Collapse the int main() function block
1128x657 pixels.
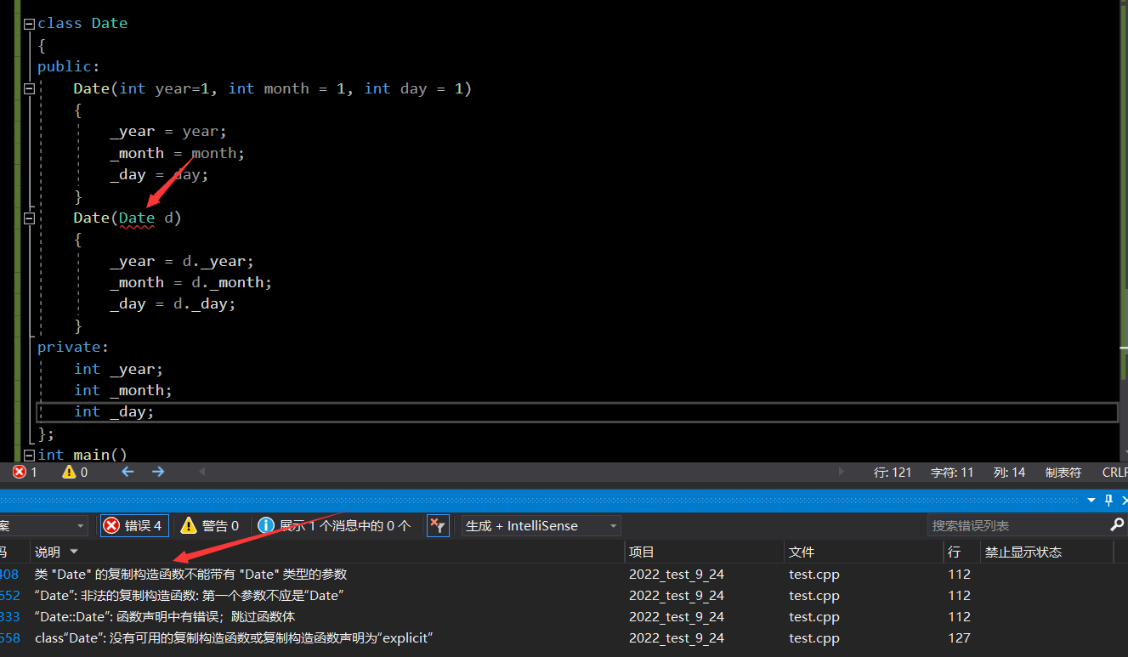[x=29, y=456]
